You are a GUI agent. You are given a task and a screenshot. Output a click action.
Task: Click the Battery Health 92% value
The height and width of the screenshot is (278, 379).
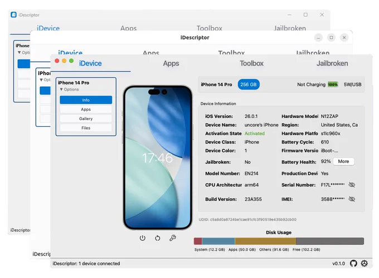click(325, 161)
